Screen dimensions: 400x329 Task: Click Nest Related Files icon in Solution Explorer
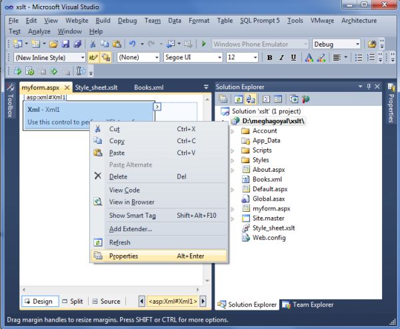coord(250,99)
